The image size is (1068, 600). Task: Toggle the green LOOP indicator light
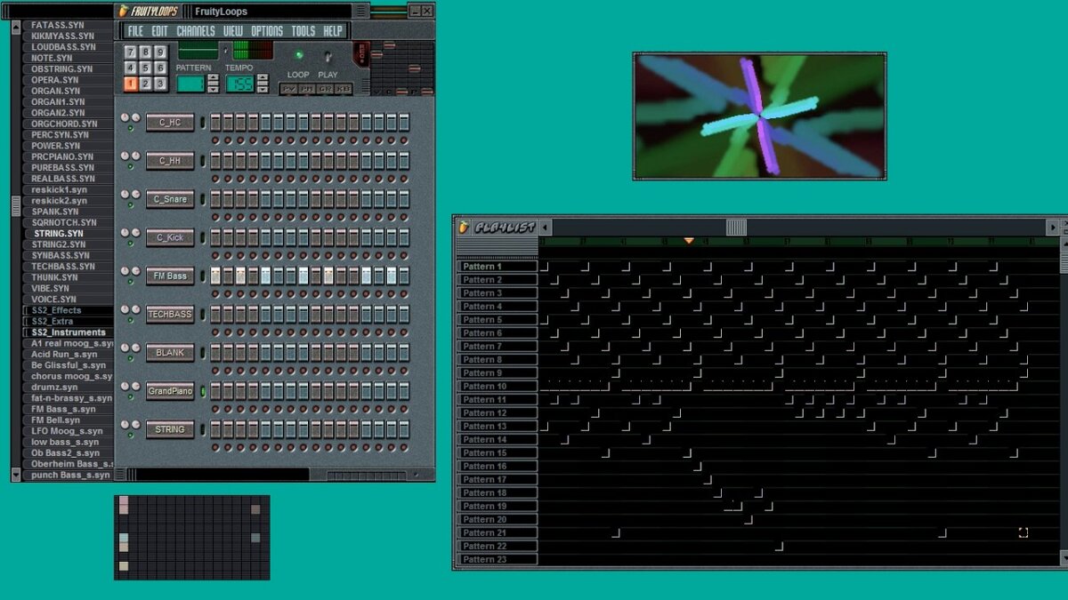pos(299,55)
